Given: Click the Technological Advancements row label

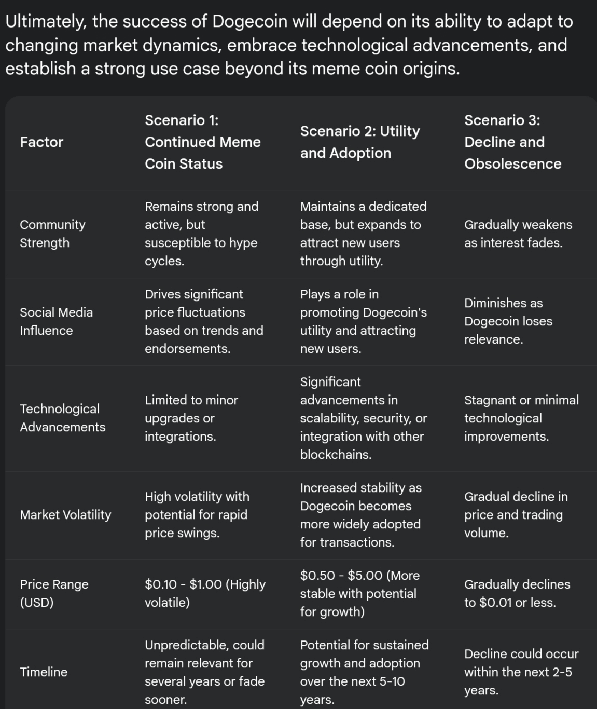Looking at the screenshot, I should [62, 418].
